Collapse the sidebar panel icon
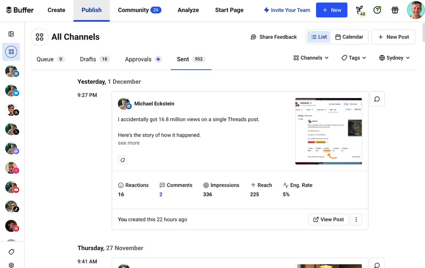This screenshot has height=268, width=425. point(11,34)
